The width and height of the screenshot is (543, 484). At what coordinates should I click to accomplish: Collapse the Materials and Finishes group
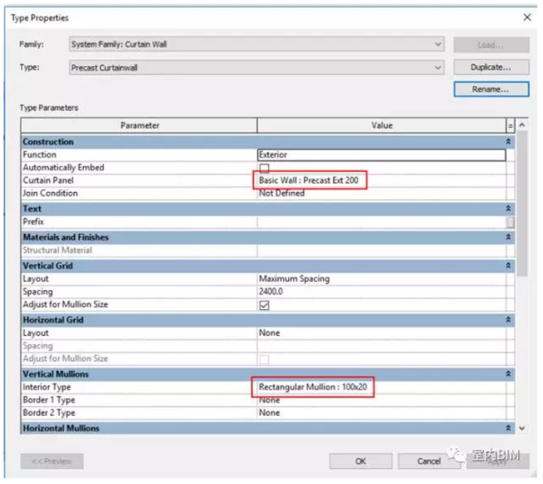tap(509, 237)
